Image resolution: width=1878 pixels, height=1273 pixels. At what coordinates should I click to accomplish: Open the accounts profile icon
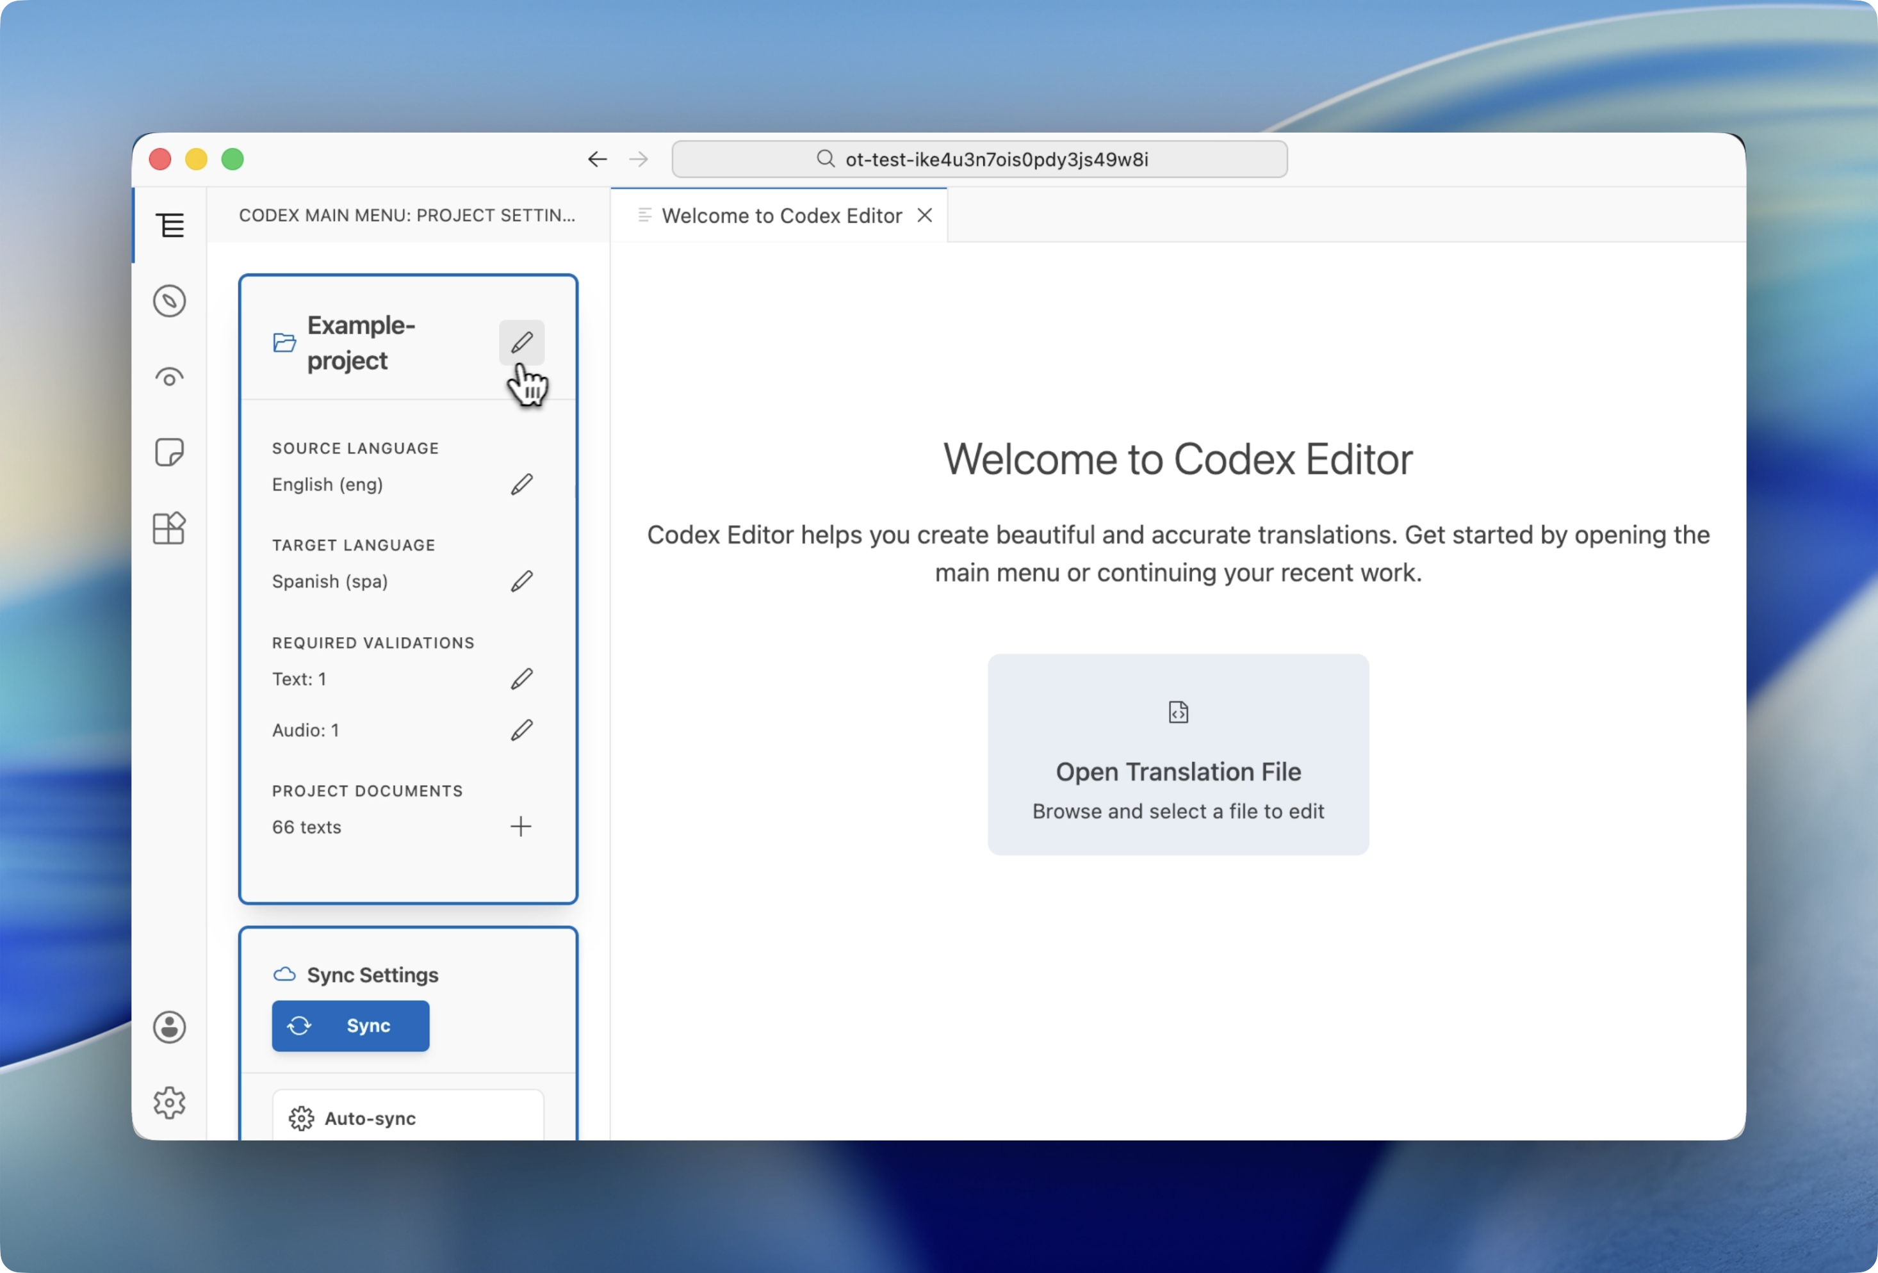(x=170, y=1028)
